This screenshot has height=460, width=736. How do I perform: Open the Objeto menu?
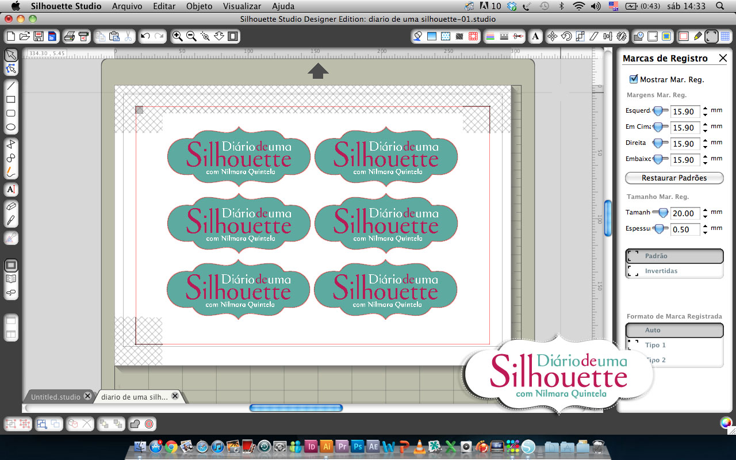(199, 6)
